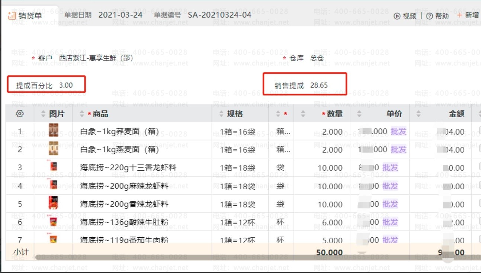Click quantity 2.000 in 荞麦面 row
Screen dimensions: 481x273
332,132
